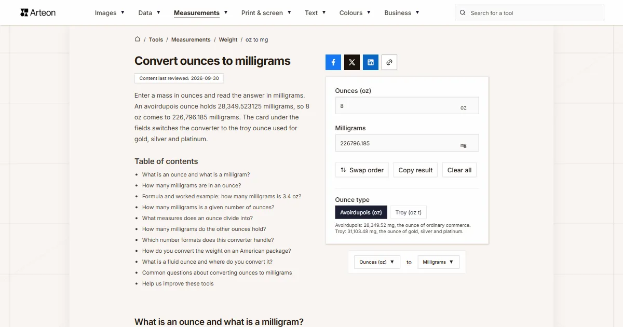Image resolution: width=623 pixels, height=327 pixels.
Task: Click the Copy result button
Action: coord(415,170)
